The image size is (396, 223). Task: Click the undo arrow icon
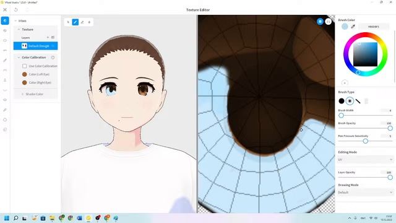[x=16, y=10]
